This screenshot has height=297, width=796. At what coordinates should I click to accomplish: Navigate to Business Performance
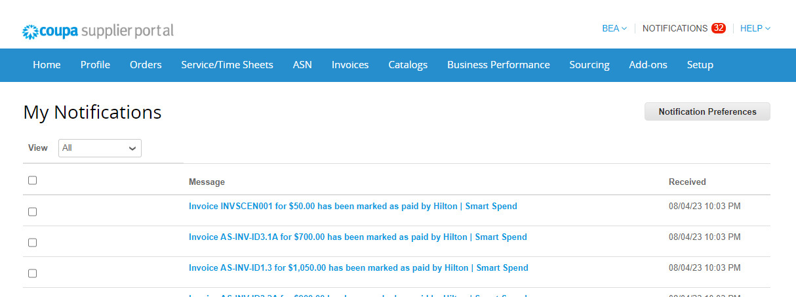tap(498, 65)
